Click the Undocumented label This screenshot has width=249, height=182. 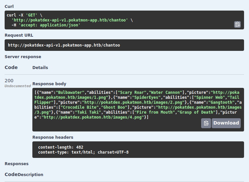(x=18, y=86)
